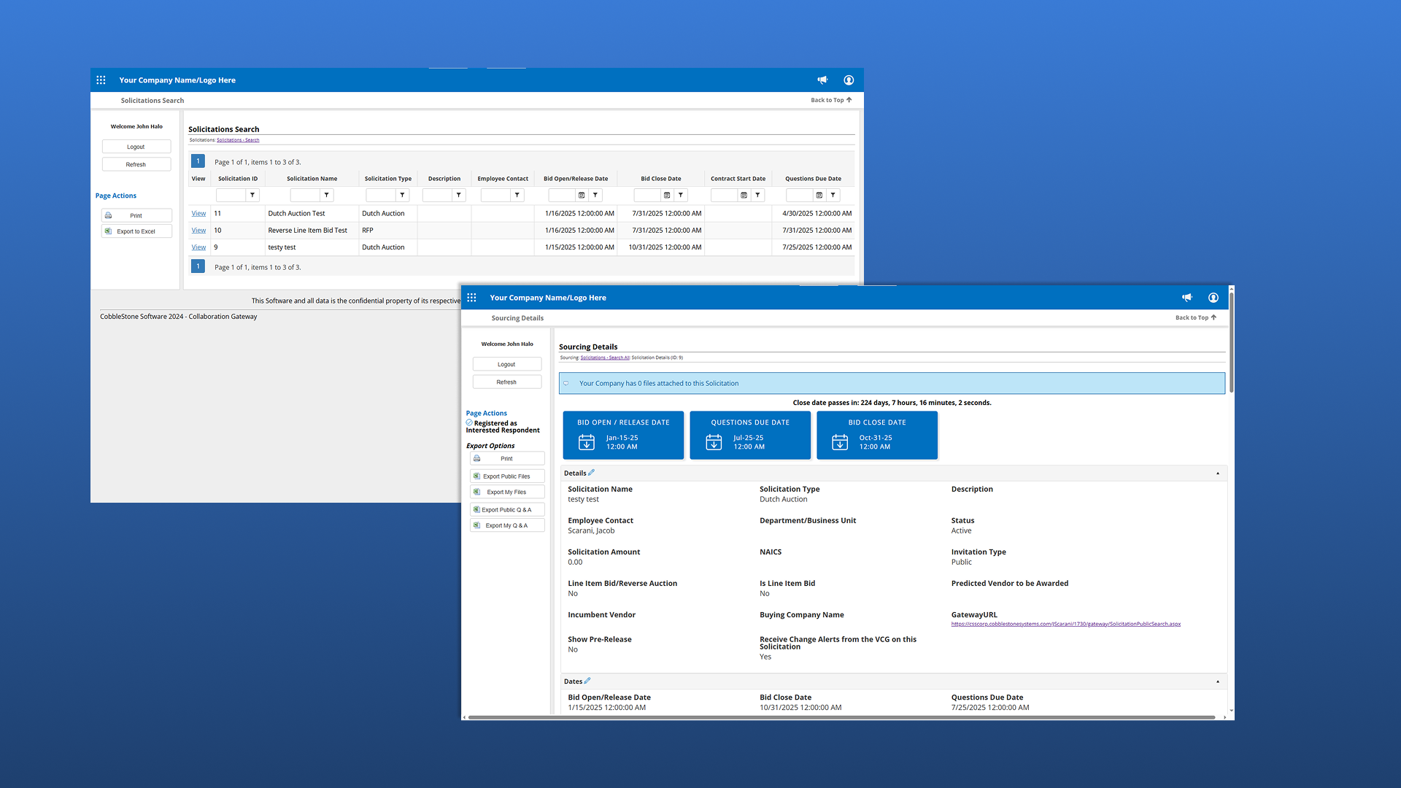The height and width of the screenshot is (788, 1401).
Task: Click edit pencil icon next to Dates
Action: pyautogui.click(x=587, y=681)
